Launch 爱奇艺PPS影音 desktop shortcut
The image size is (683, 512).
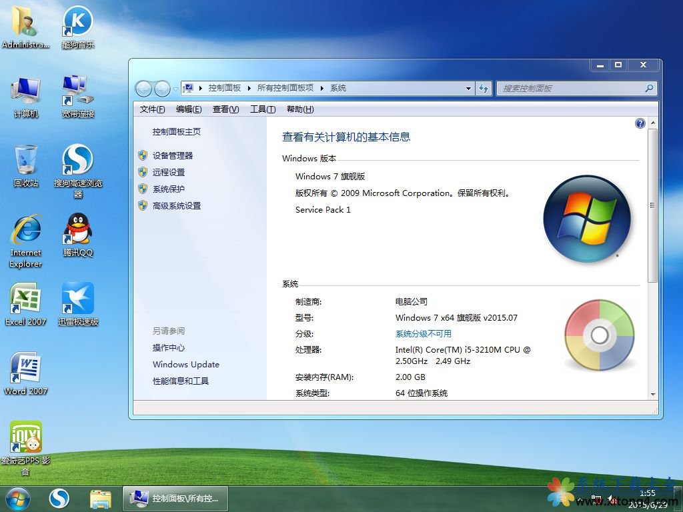pyautogui.click(x=26, y=449)
